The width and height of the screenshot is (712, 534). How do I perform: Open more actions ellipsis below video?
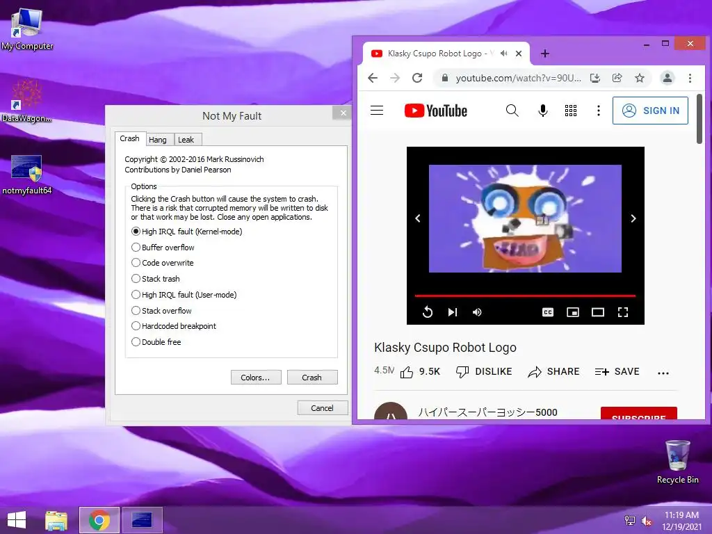click(x=663, y=373)
